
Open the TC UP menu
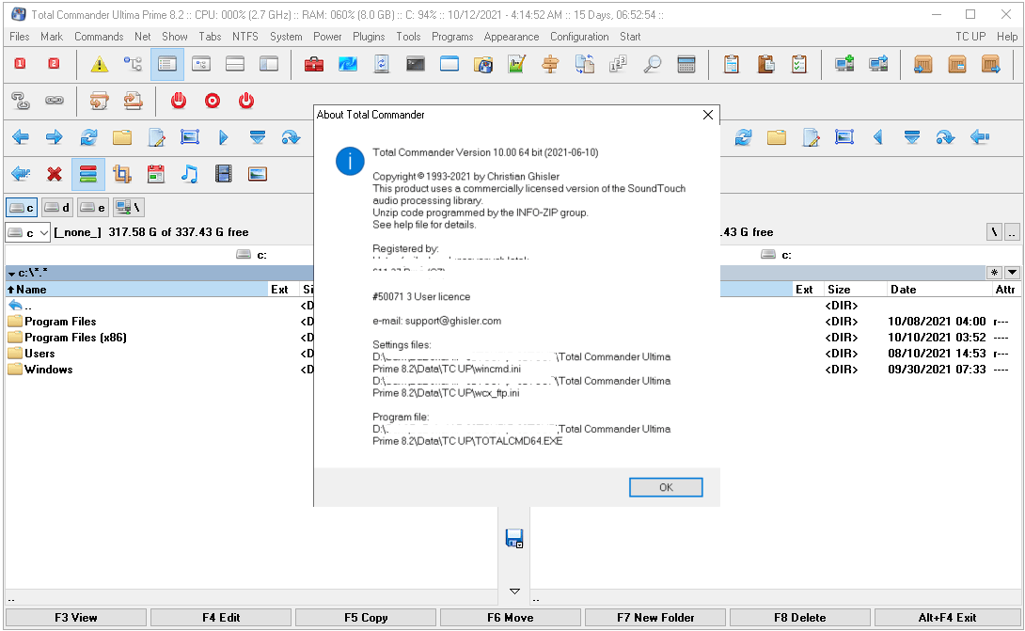coord(970,37)
